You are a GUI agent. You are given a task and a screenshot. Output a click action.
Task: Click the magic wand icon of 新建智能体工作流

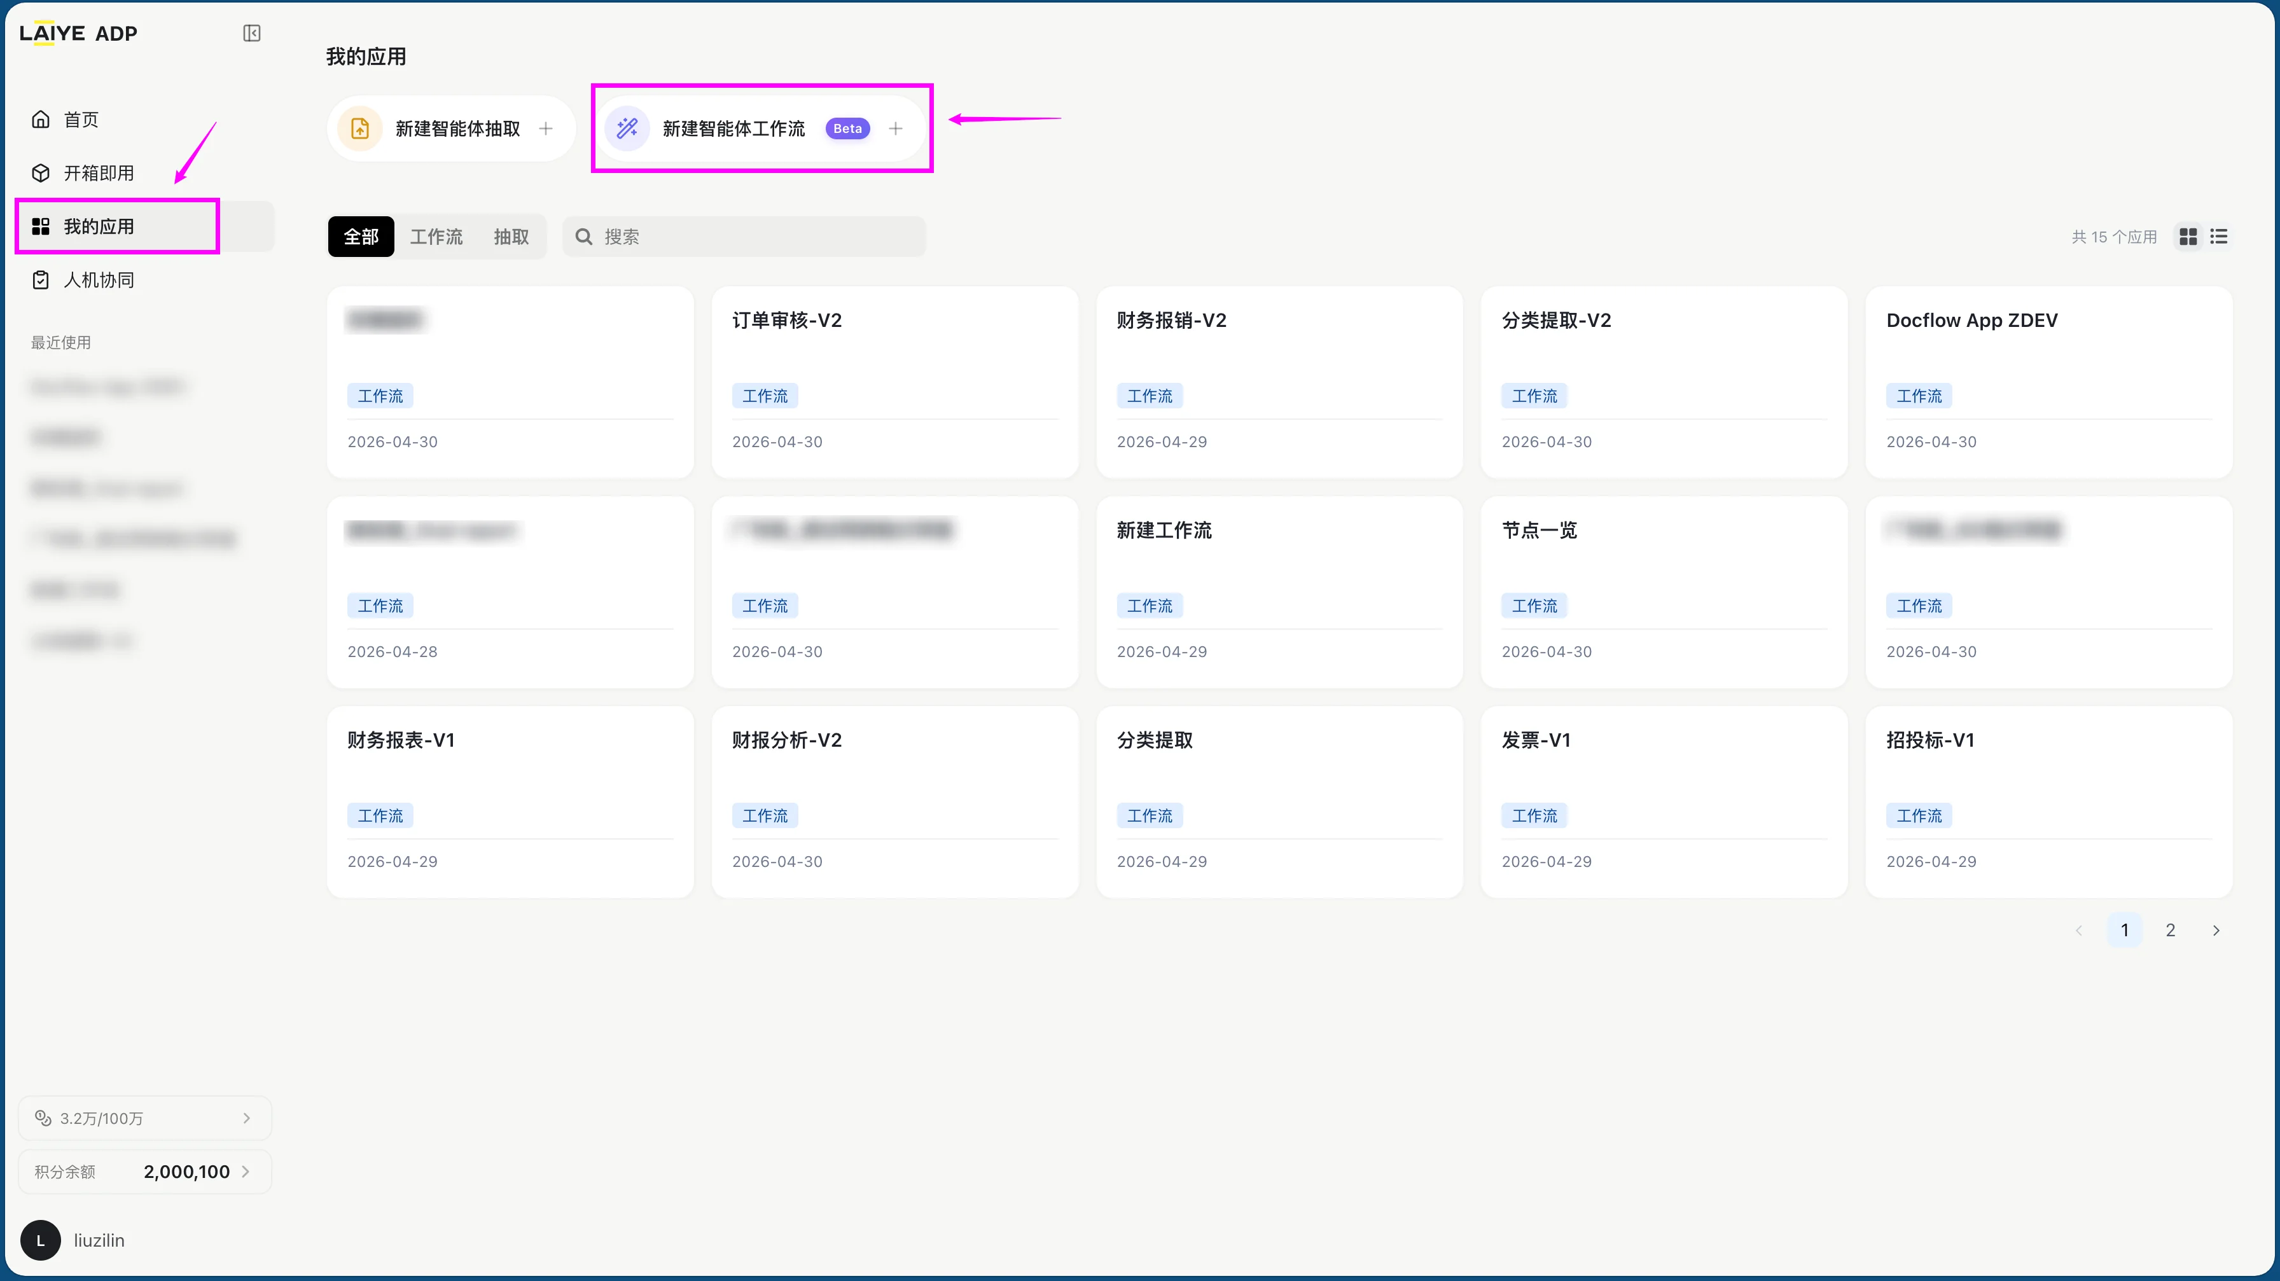click(x=627, y=129)
